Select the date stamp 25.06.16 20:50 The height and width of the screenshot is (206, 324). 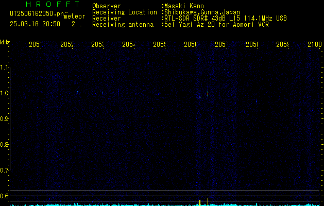[35, 24]
